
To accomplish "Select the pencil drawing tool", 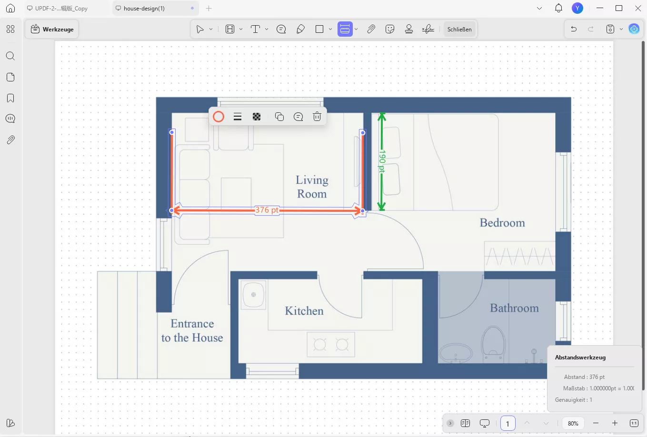I will click(x=300, y=29).
